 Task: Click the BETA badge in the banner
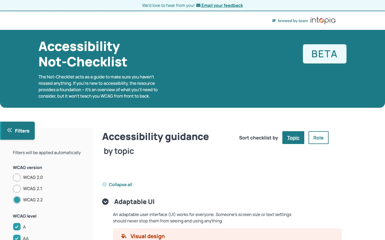click(324, 54)
